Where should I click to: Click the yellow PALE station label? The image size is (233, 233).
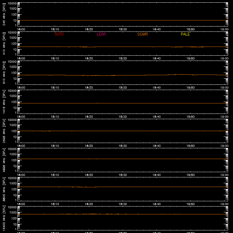pos(185,34)
